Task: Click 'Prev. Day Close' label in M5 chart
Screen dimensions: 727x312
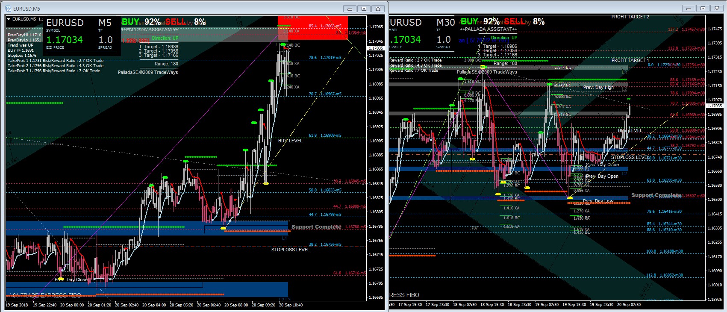Action: point(71,280)
